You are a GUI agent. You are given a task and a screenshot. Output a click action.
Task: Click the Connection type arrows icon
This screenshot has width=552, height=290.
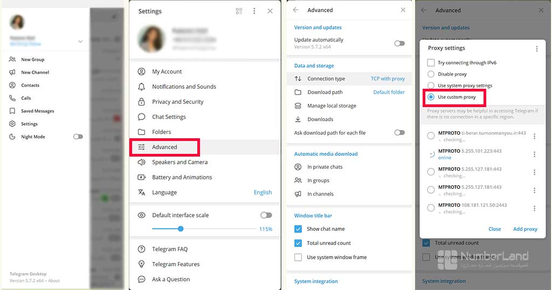click(298, 79)
